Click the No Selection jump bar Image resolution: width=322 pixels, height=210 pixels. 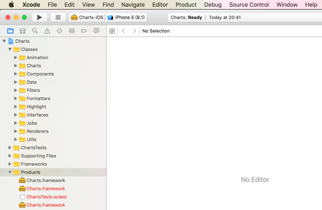[x=156, y=31]
